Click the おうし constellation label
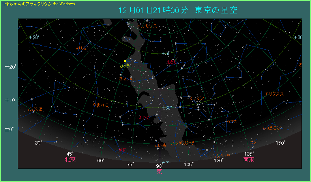This screenshot has width=311, height=182. [x=172, y=62]
